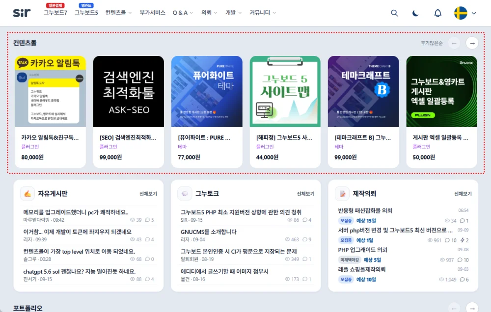Expand the 컨텐츠몰 dropdown menu
The width and height of the screenshot is (491, 312).
[119, 13]
